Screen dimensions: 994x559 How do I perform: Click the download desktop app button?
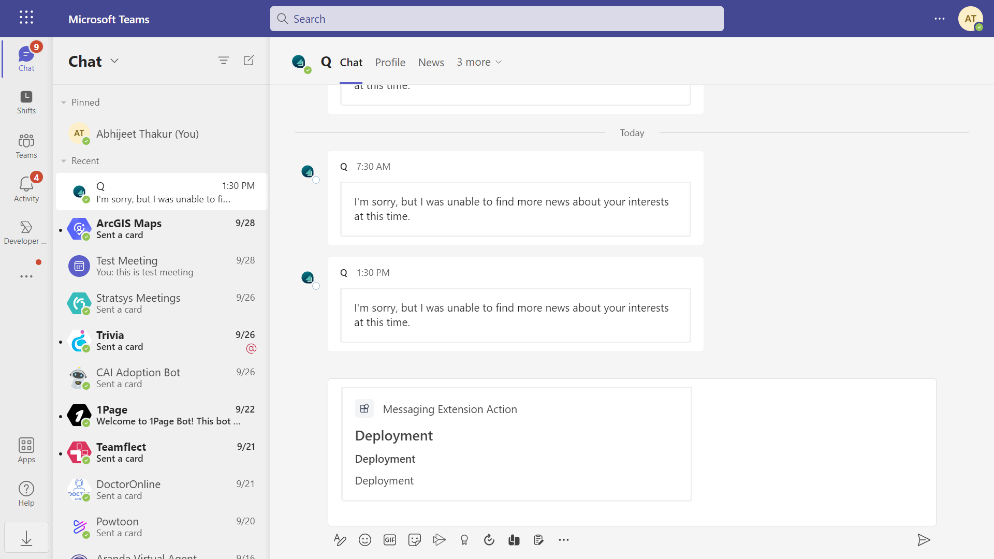(x=26, y=538)
